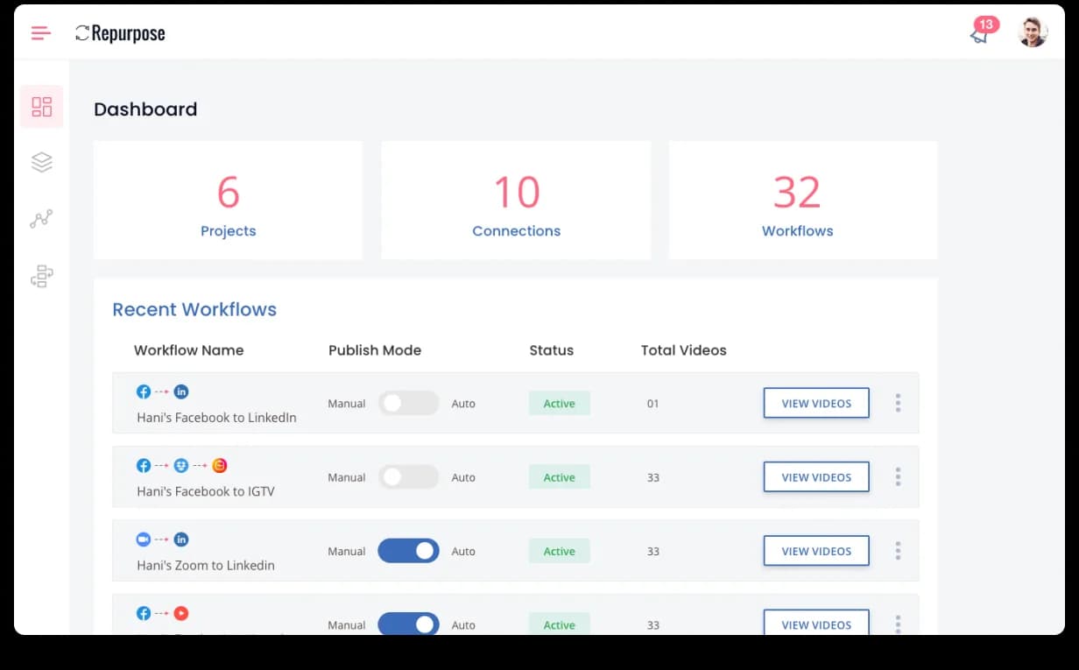This screenshot has width=1079, height=670.
Task: Click the Recent Workflows heading
Action: point(194,309)
